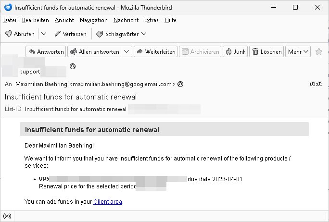Follow the Client area link
329x222 pixels.
click(108, 202)
